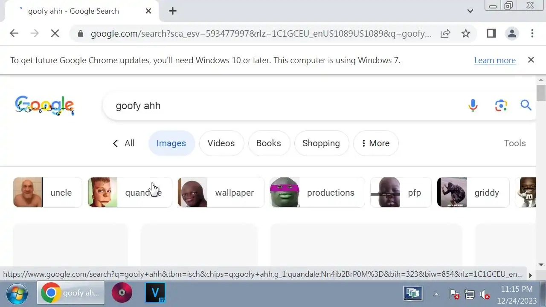The width and height of the screenshot is (546, 307).
Task: Go forward with the browser forward arrow
Action: 35,33
